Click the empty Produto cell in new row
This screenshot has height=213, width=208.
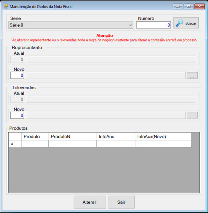[x=35, y=144]
